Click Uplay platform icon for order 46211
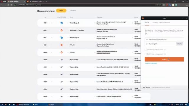Image resolution: width=189 pixels, height=106 pixels. pos(61,38)
